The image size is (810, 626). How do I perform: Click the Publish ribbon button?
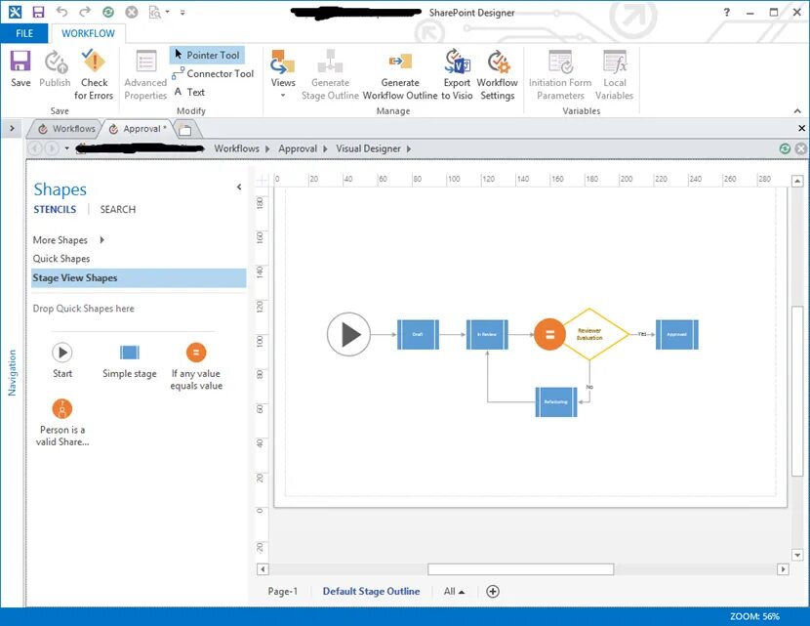pos(55,68)
